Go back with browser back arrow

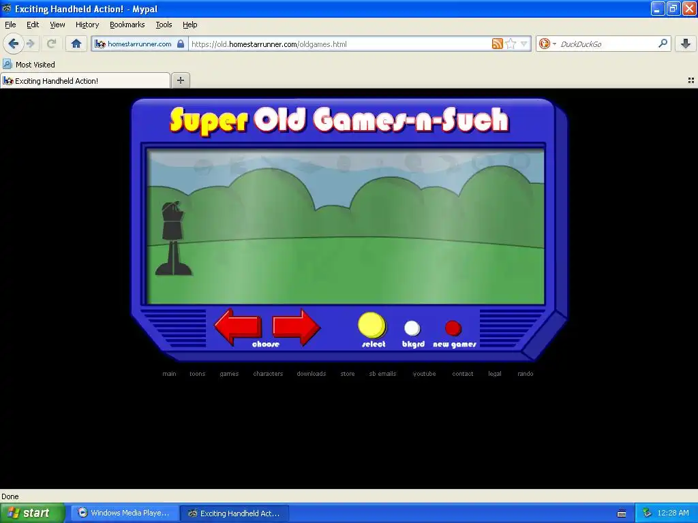[13, 44]
